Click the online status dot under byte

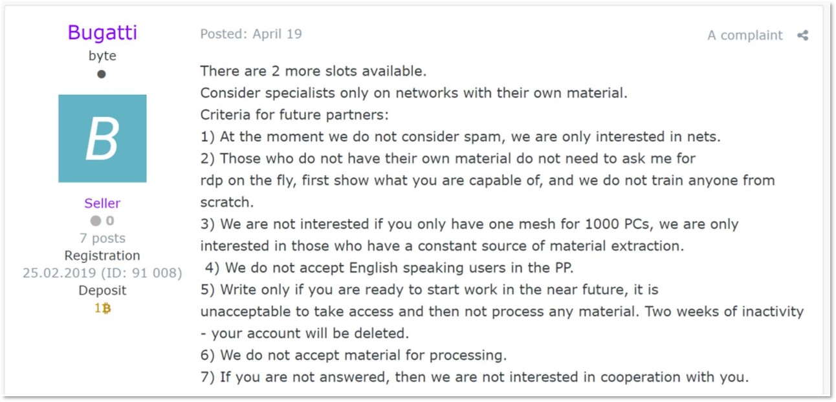click(x=102, y=74)
